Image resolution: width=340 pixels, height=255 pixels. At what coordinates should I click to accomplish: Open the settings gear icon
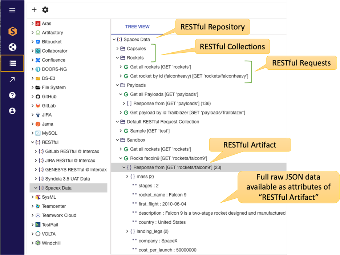click(x=45, y=10)
